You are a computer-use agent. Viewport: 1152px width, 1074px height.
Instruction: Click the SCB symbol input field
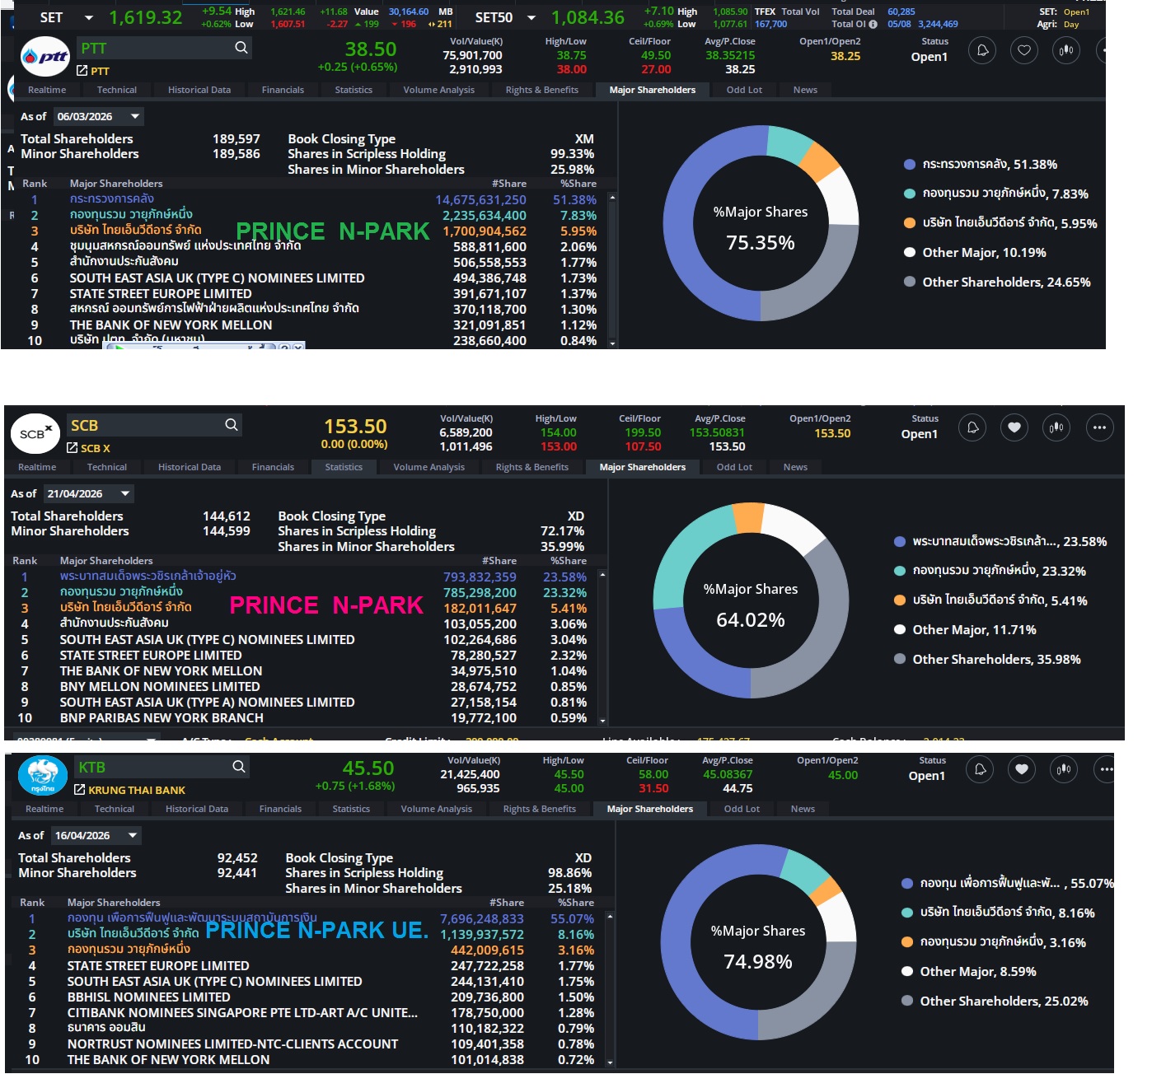point(143,425)
